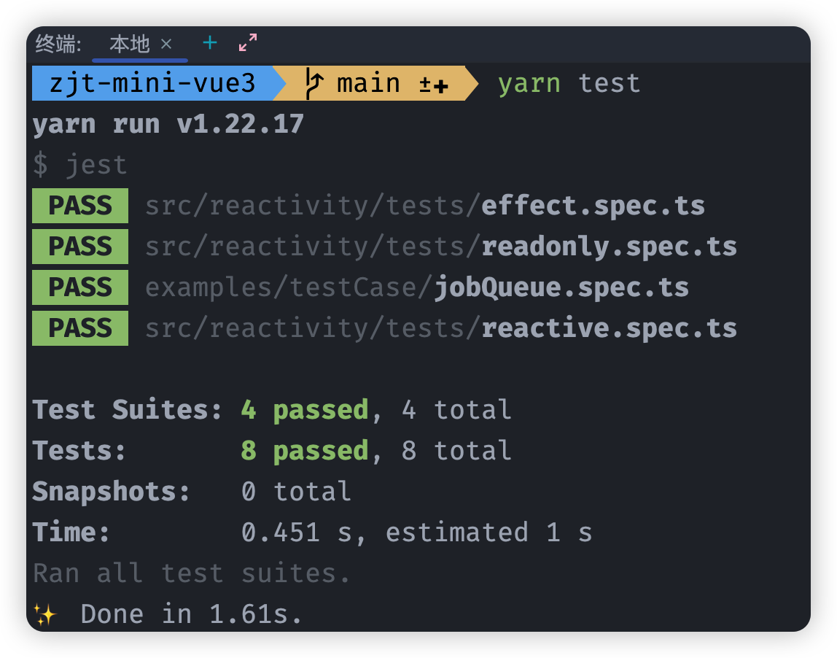Viewport: 837px width, 658px height.
Task: Click the pink expand terminal arrows icon
Action: click(x=248, y=43)
